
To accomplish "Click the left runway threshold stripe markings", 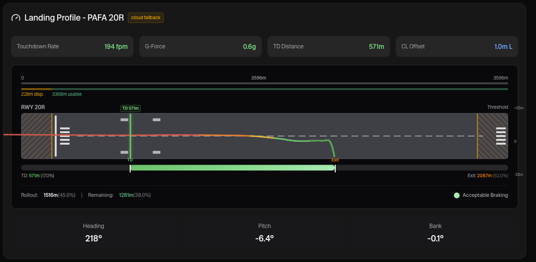I will point(65,136).
